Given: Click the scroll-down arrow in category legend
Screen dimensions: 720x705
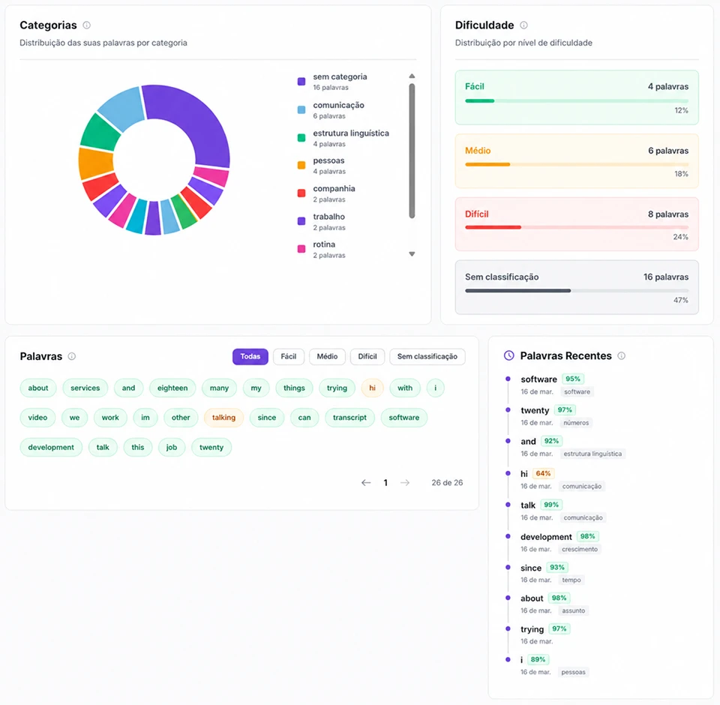Looking at the screenshot, I should 412,254.
